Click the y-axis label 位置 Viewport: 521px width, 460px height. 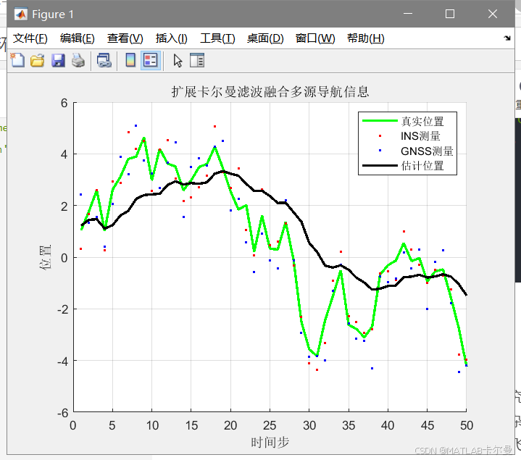pos(46,257)
